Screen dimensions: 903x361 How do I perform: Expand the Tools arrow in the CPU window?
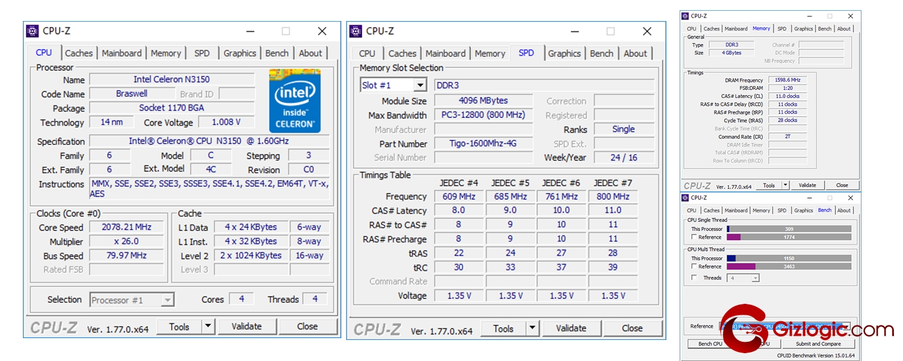[x=208, y=327]
